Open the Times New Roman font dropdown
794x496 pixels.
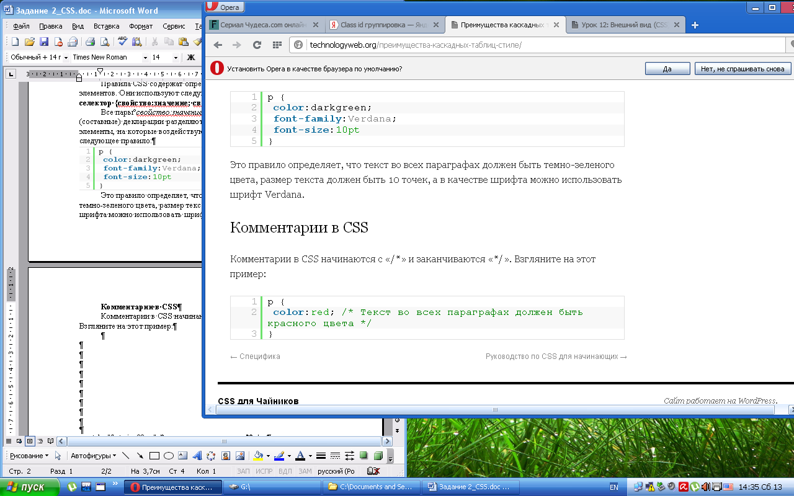[146, 58]
